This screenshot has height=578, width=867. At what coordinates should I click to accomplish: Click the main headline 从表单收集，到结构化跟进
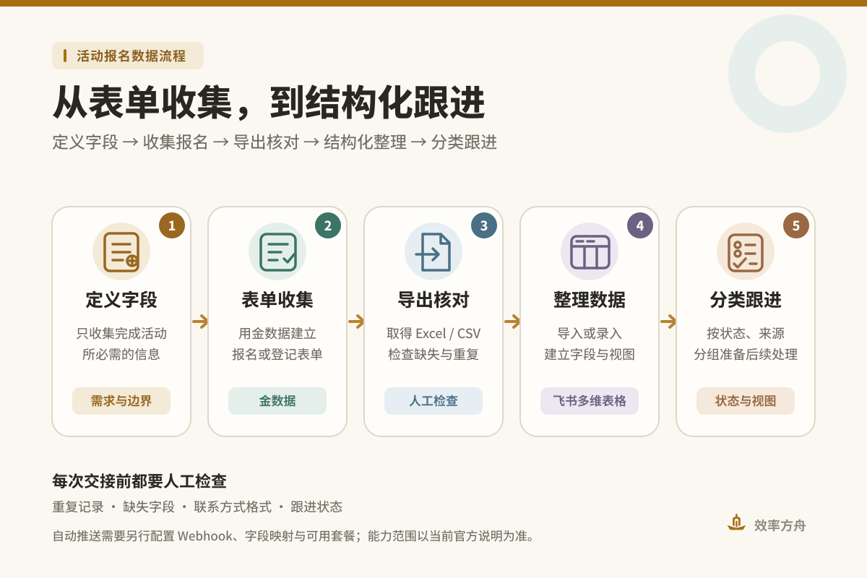269,103
